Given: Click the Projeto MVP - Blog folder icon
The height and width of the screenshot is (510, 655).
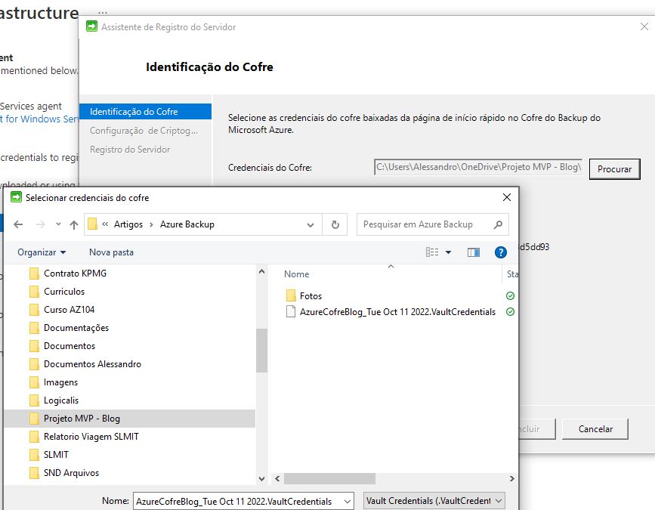Looking at the screenshot, I should [35, 419].
